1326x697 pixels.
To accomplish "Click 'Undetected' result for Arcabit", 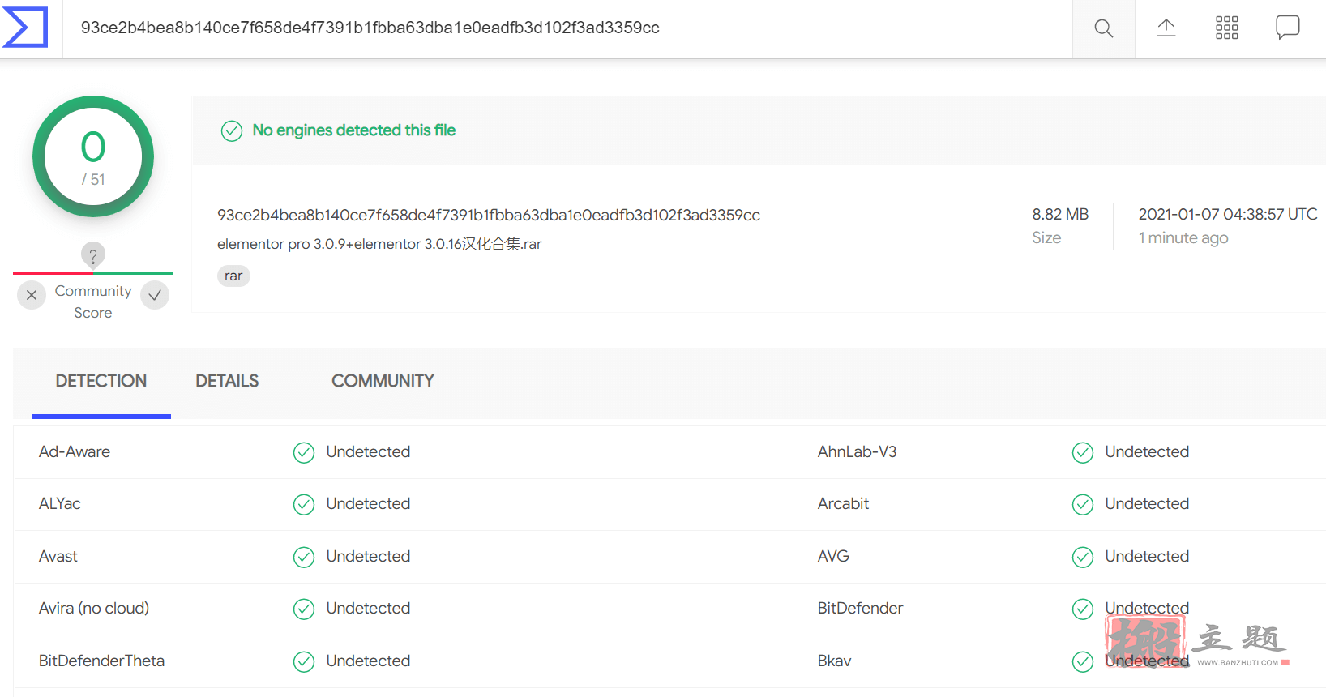I will pyautogui.click(x=1147, y=504).
